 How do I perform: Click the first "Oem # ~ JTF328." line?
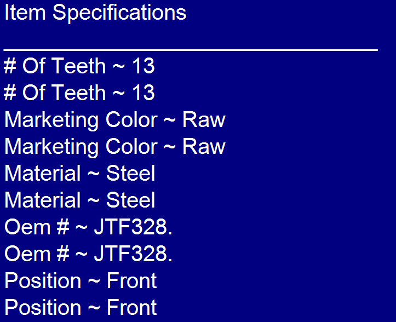click(88, 227)
